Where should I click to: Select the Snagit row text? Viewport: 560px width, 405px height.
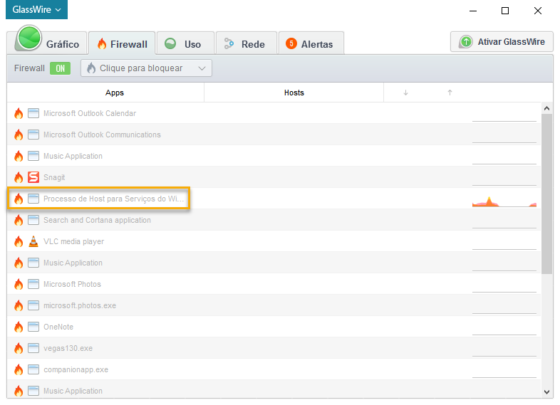point(54,177)
